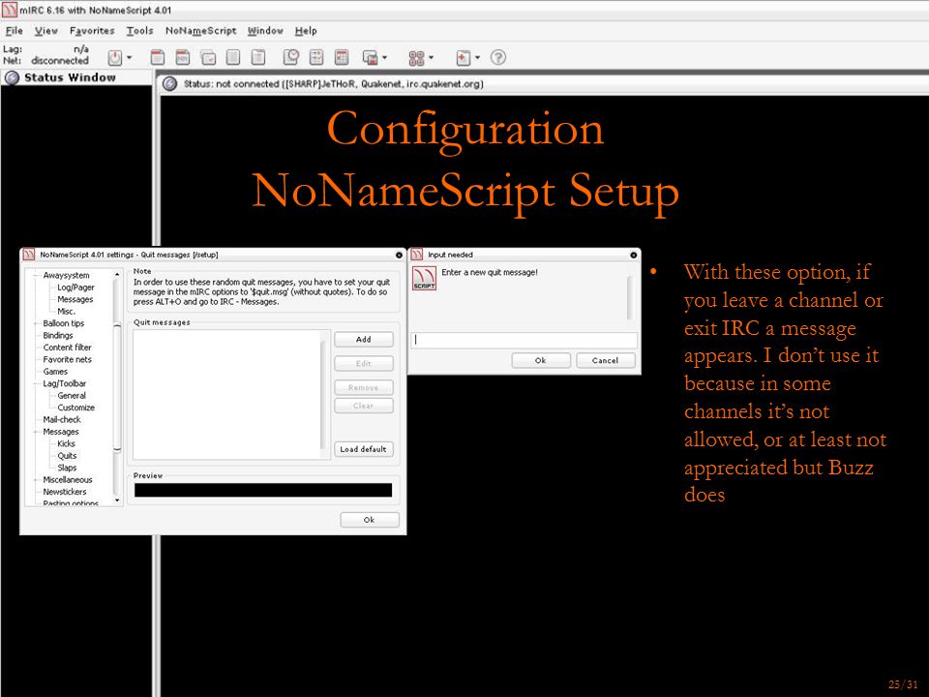The image size is (929, 697).
Task: Select Content filter in the settings tree
Action: [x=67, y=348]
